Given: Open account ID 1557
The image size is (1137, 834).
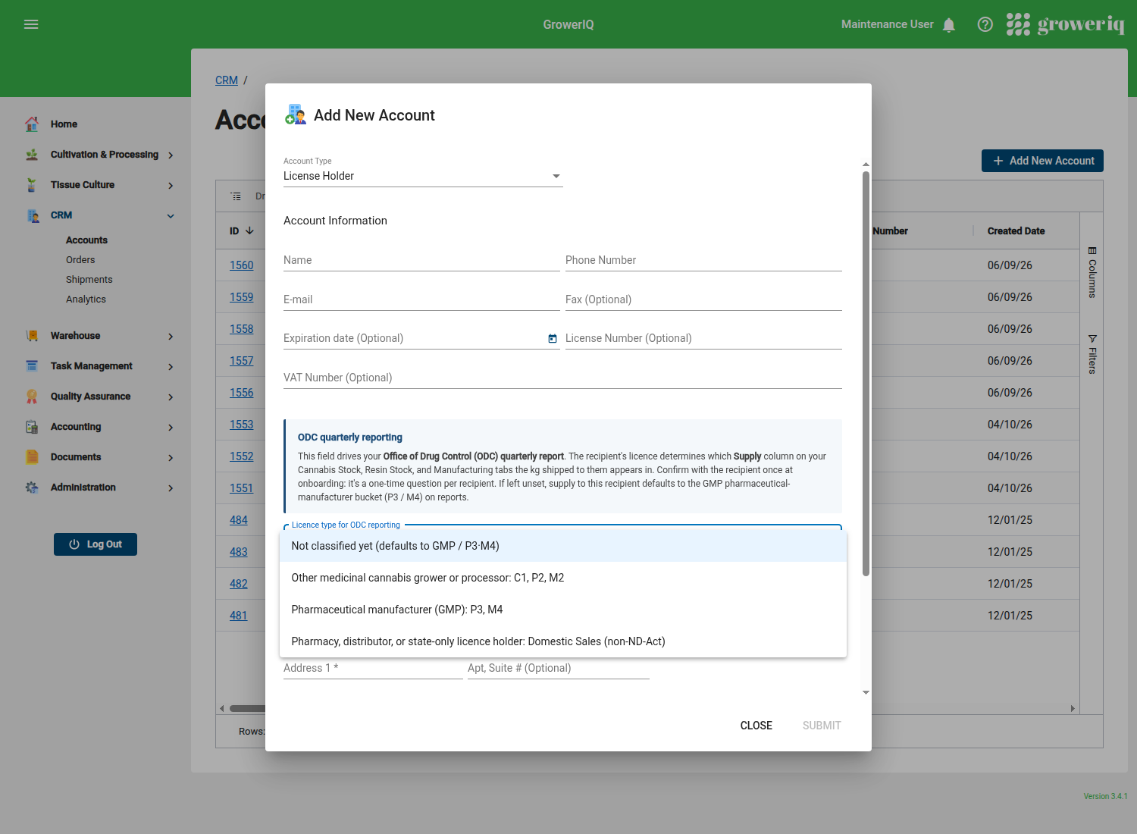Looking at the screenshot, I should 242,361.
